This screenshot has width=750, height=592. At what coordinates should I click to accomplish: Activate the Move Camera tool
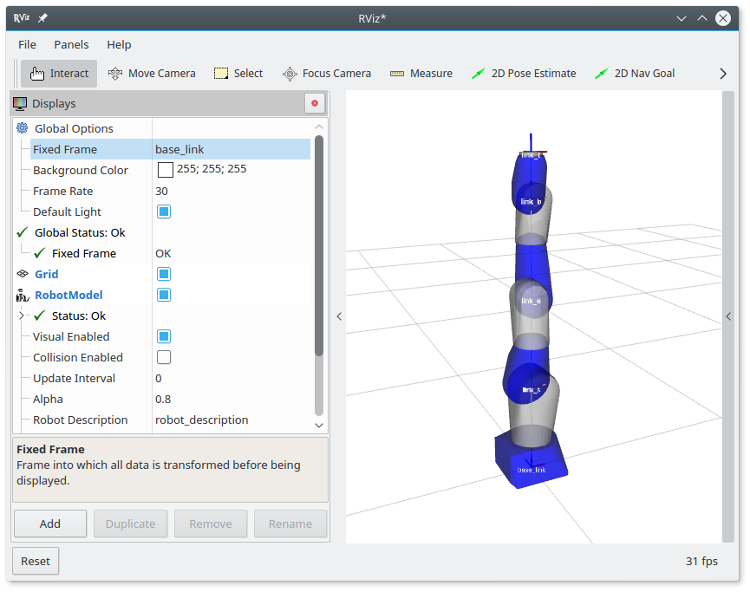coord(152,74)
